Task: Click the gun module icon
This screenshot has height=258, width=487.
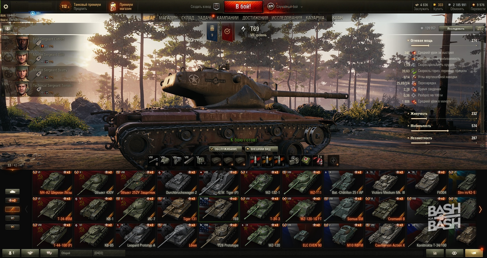Action: pos(153,160)
